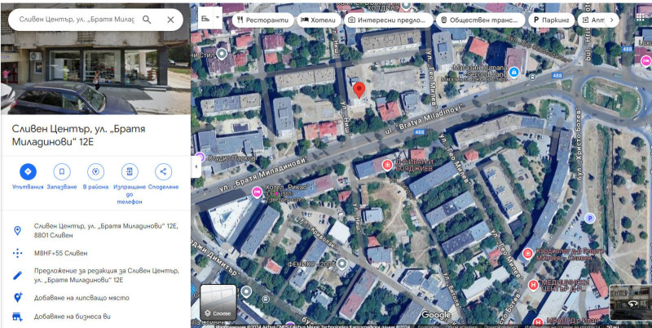Show more category chips with the right chevron
Image resolution: width=652 pixels, height=328 pixels.
(x=611, y=20)
